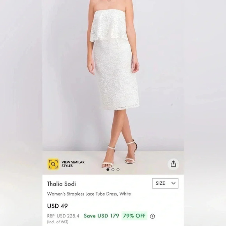The image size is (226, 226).
Task: Click the (Incl. of VAT) note
Action: click(58, 222)
